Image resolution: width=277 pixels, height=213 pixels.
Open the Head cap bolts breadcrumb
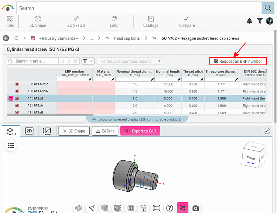127,38
